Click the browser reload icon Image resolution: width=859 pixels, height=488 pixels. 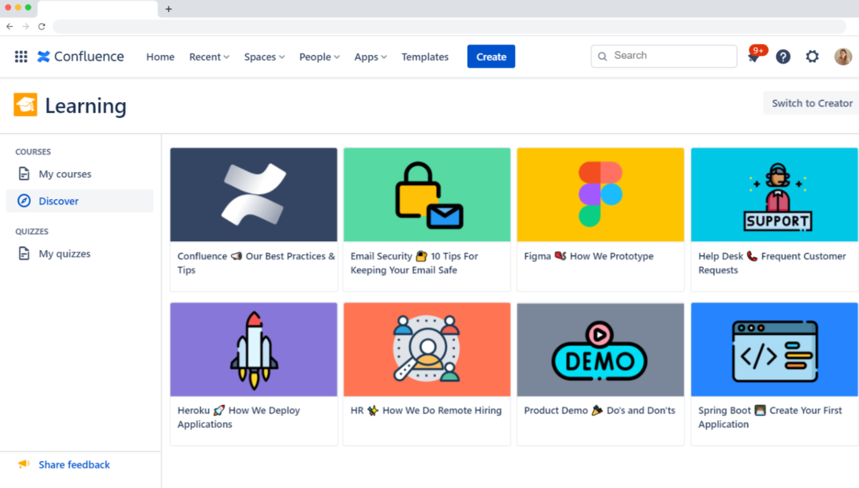pyautogui.click(x=42, y=26)
